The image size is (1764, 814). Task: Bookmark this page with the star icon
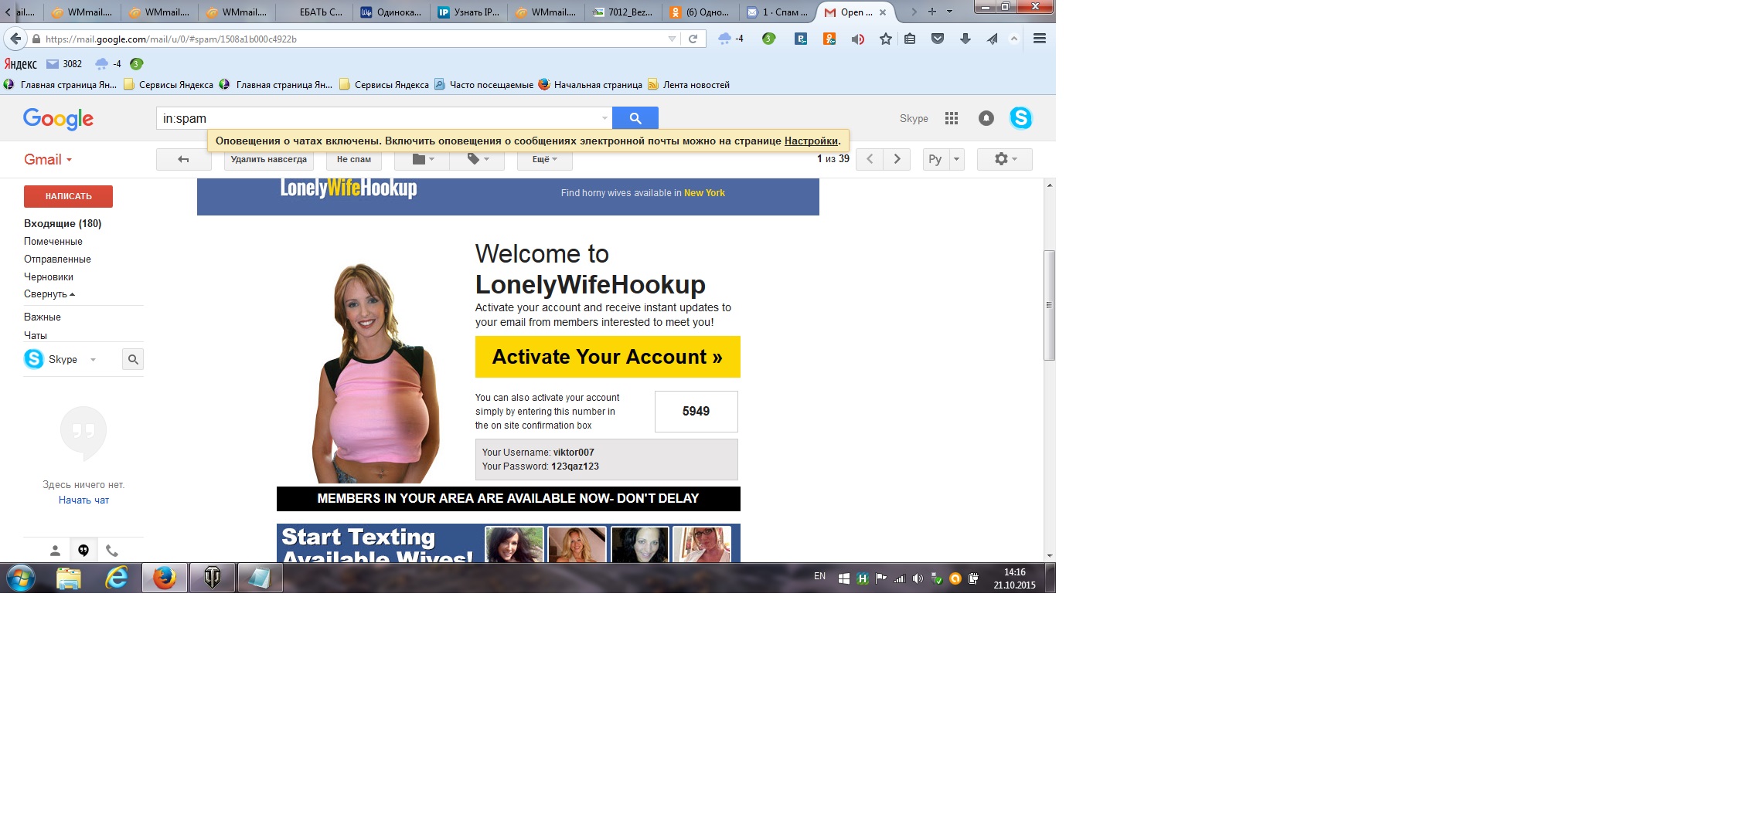pyautogui.click(x=885, y=39)
